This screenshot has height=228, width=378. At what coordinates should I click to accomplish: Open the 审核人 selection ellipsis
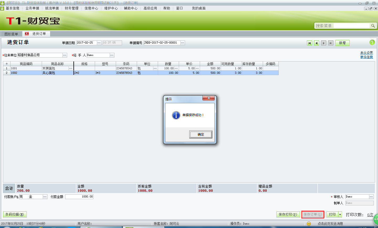tap(371, 196)
